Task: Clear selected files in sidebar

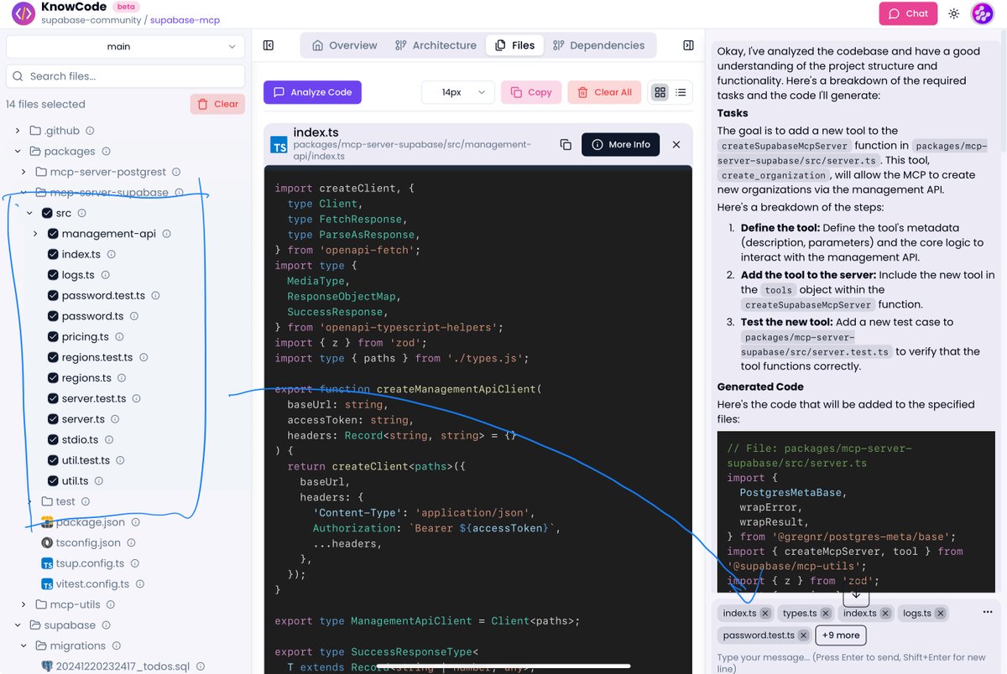Action: click(x=217, y=104)
